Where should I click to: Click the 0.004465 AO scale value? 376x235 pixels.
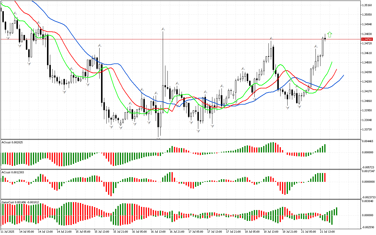[368, 141]
